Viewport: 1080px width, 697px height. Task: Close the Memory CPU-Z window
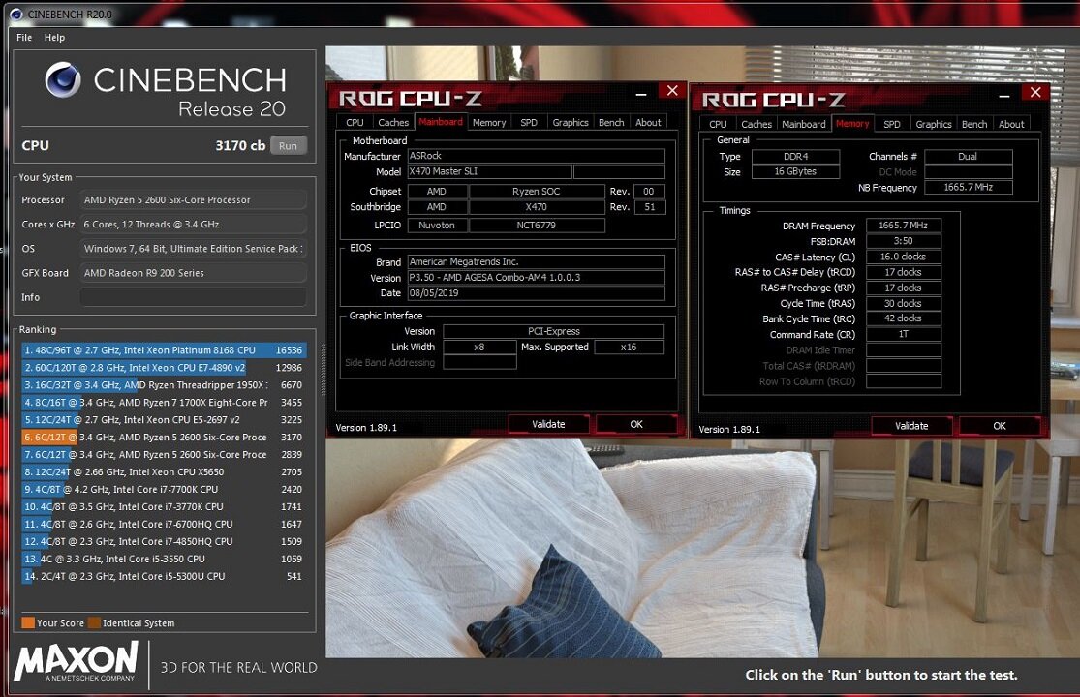[x=1035, y=92]
